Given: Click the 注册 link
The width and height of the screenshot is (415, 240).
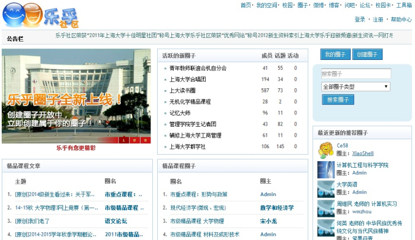Looking at the screenshot, I should coord(378,20).
